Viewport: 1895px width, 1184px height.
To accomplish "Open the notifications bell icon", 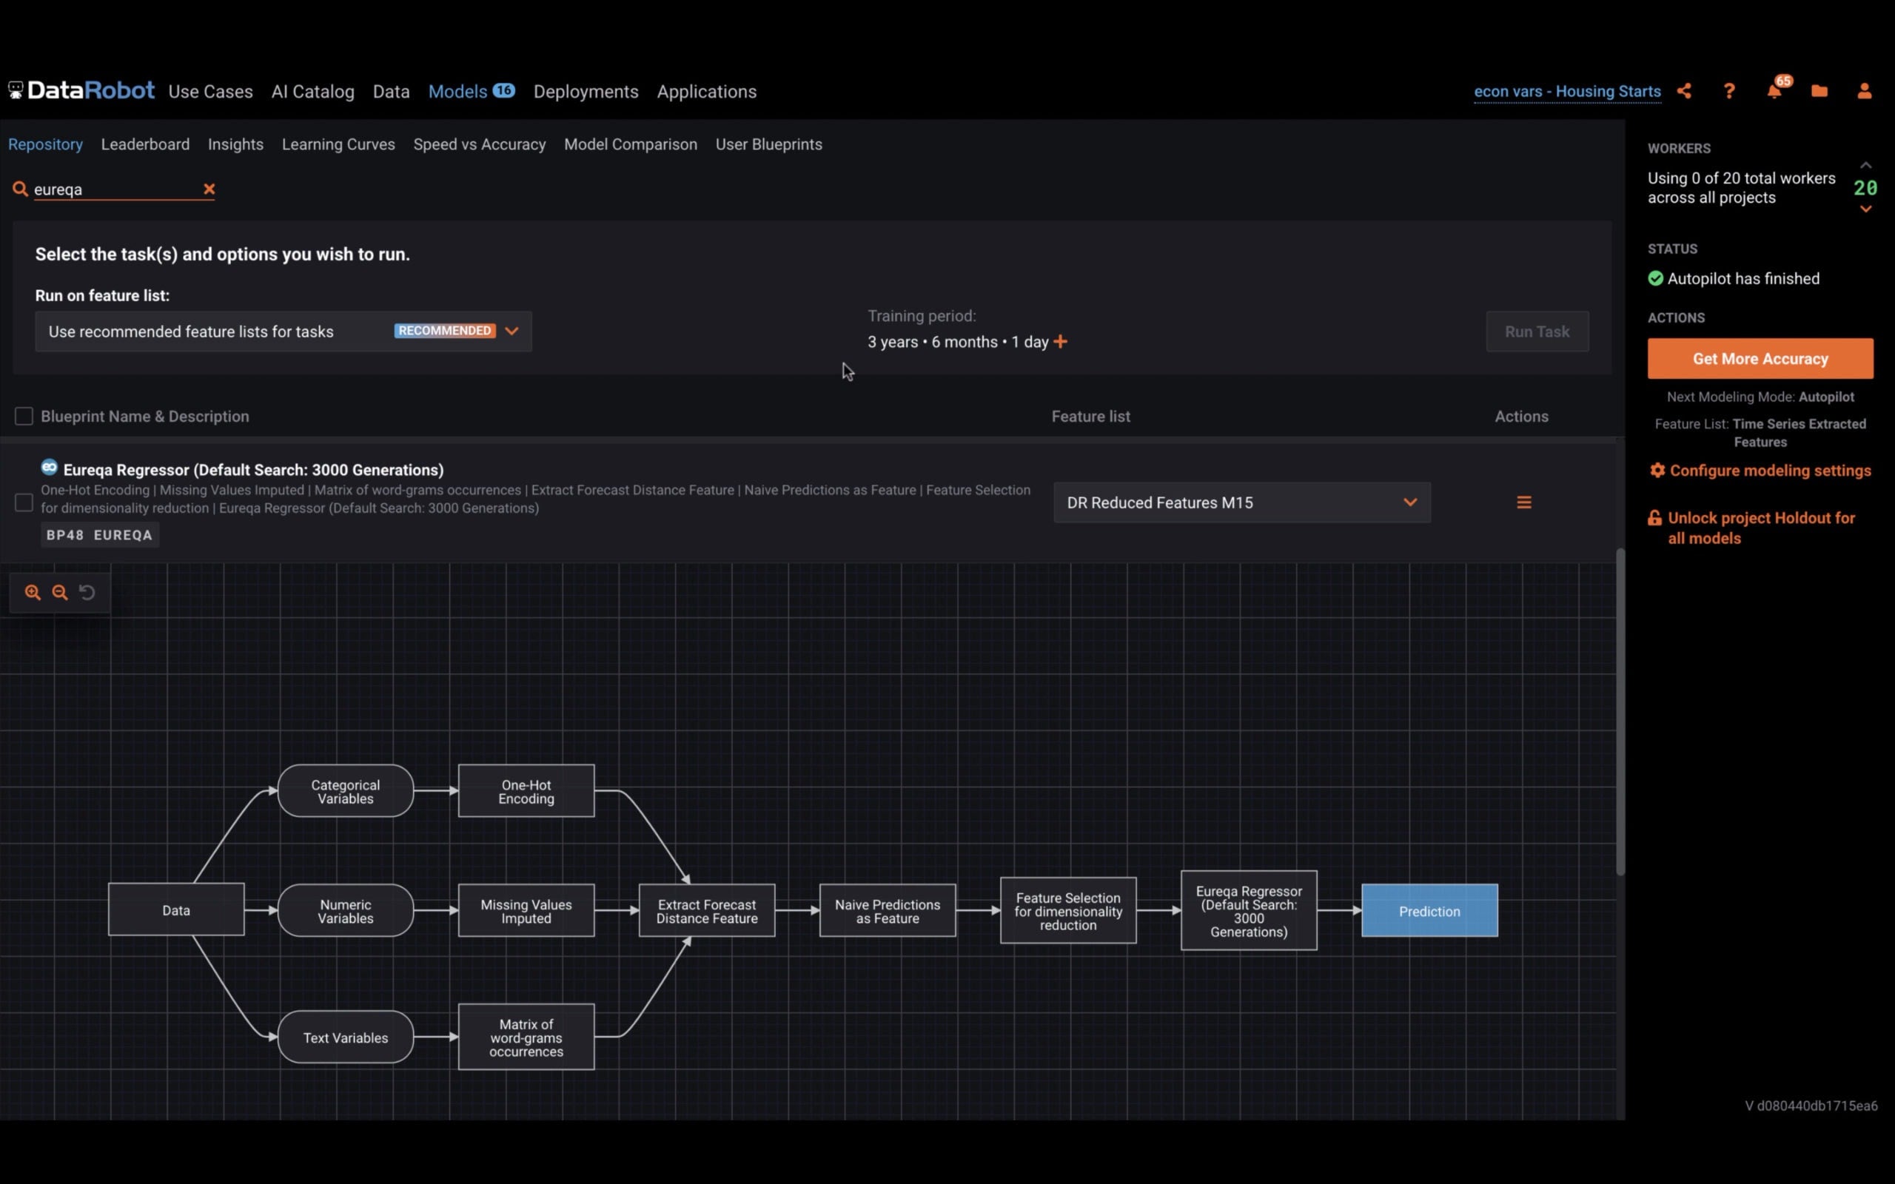I will (1774, 92).
